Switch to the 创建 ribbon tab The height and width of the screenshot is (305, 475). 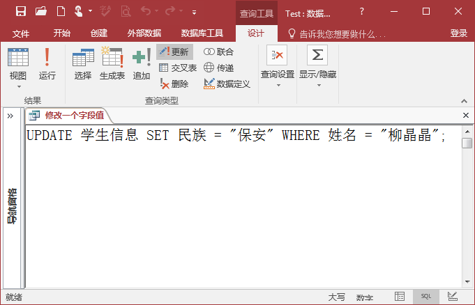click(x=99, y=33)
